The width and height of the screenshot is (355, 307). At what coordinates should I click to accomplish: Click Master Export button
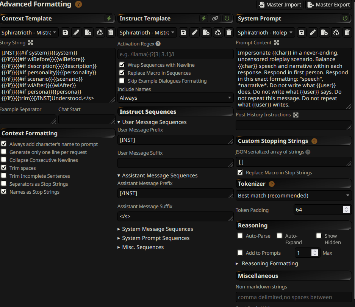click(329, 5)
